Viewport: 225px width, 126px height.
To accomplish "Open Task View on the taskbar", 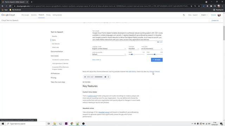I will click(x=49, y=124).
